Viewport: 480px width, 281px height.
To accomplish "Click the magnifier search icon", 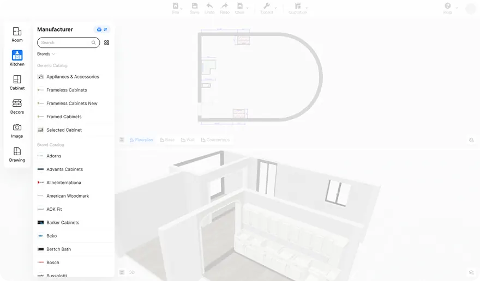I will (93, 42).
